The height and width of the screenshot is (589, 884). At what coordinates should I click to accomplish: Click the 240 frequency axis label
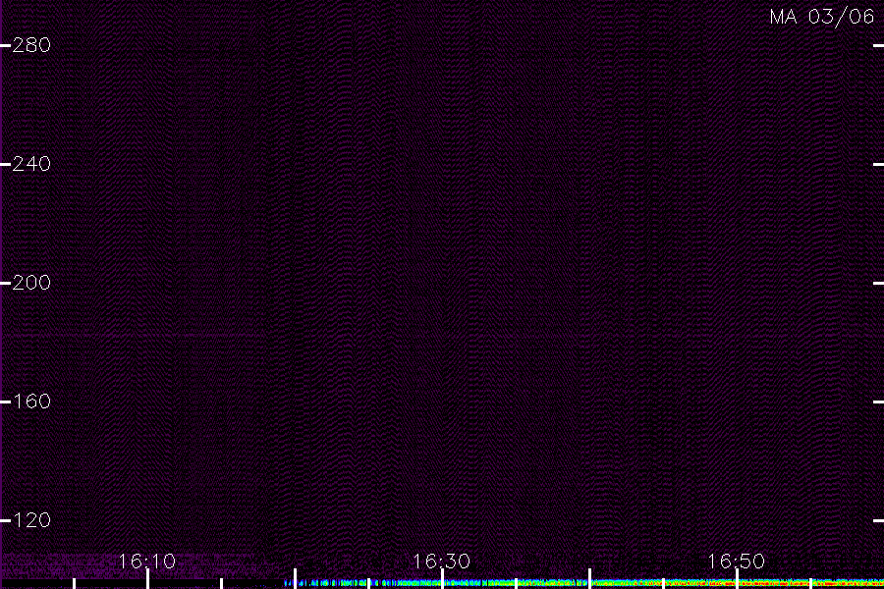[x=31, y=164]
